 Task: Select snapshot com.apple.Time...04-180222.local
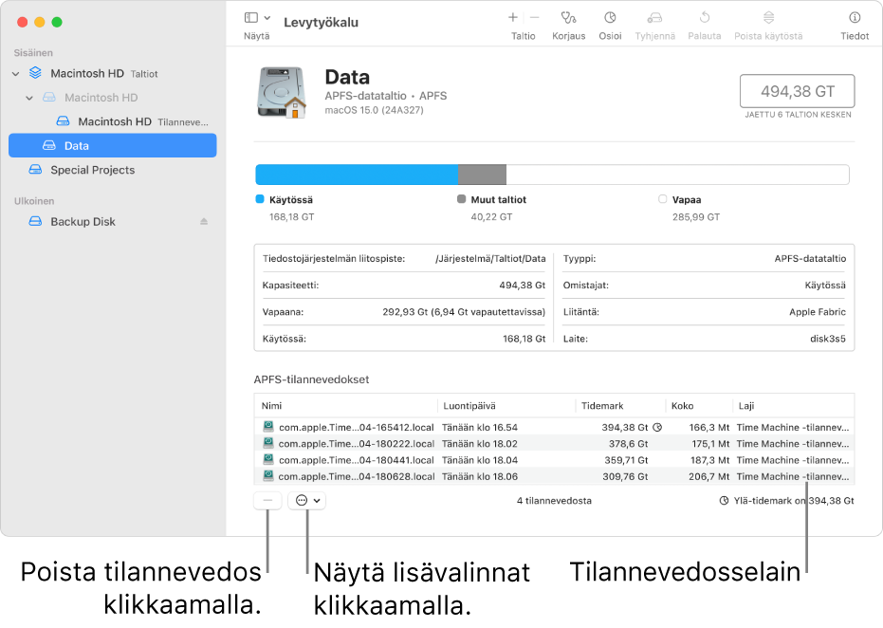click(554, 444)
